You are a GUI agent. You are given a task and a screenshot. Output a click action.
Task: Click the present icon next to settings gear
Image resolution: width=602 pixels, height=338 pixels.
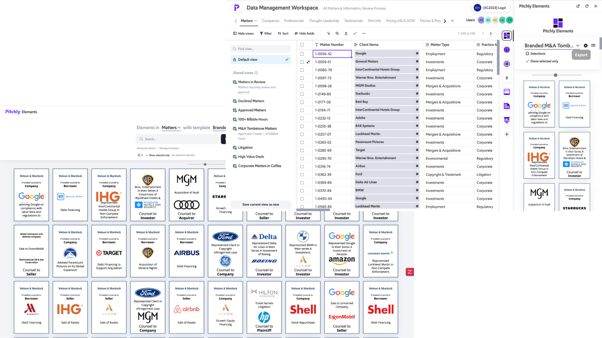pyautogui.click(x=593, y=46)
